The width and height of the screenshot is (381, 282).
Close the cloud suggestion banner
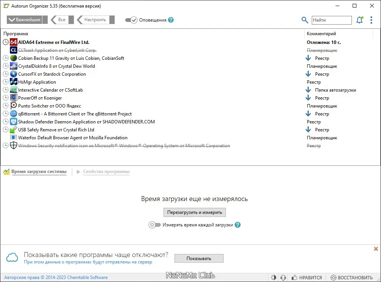376,249
